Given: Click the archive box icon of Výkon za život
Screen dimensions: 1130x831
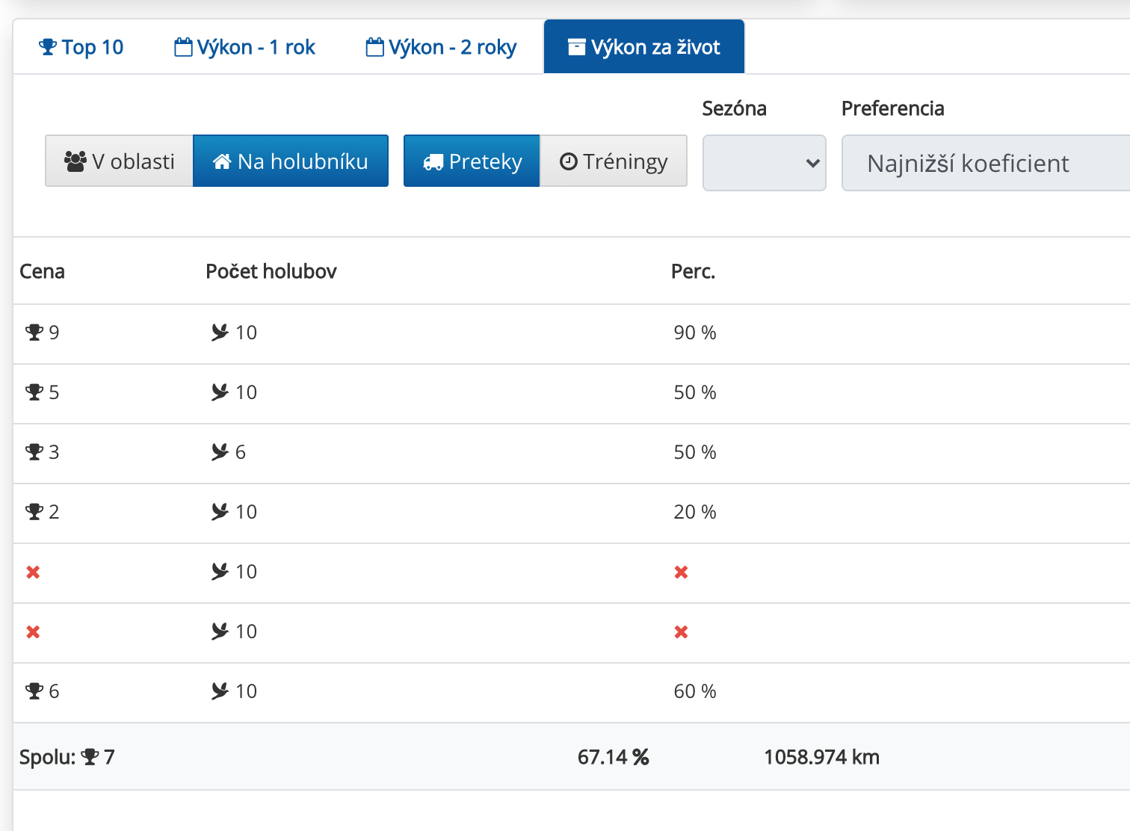Looking at the screenshot, I should tap(577, 47).
